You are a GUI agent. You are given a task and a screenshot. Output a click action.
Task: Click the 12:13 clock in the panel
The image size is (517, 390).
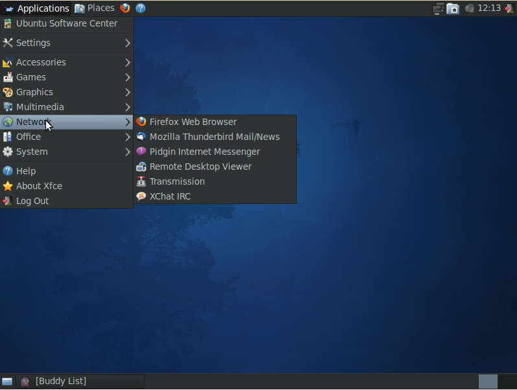coord(489,8)
